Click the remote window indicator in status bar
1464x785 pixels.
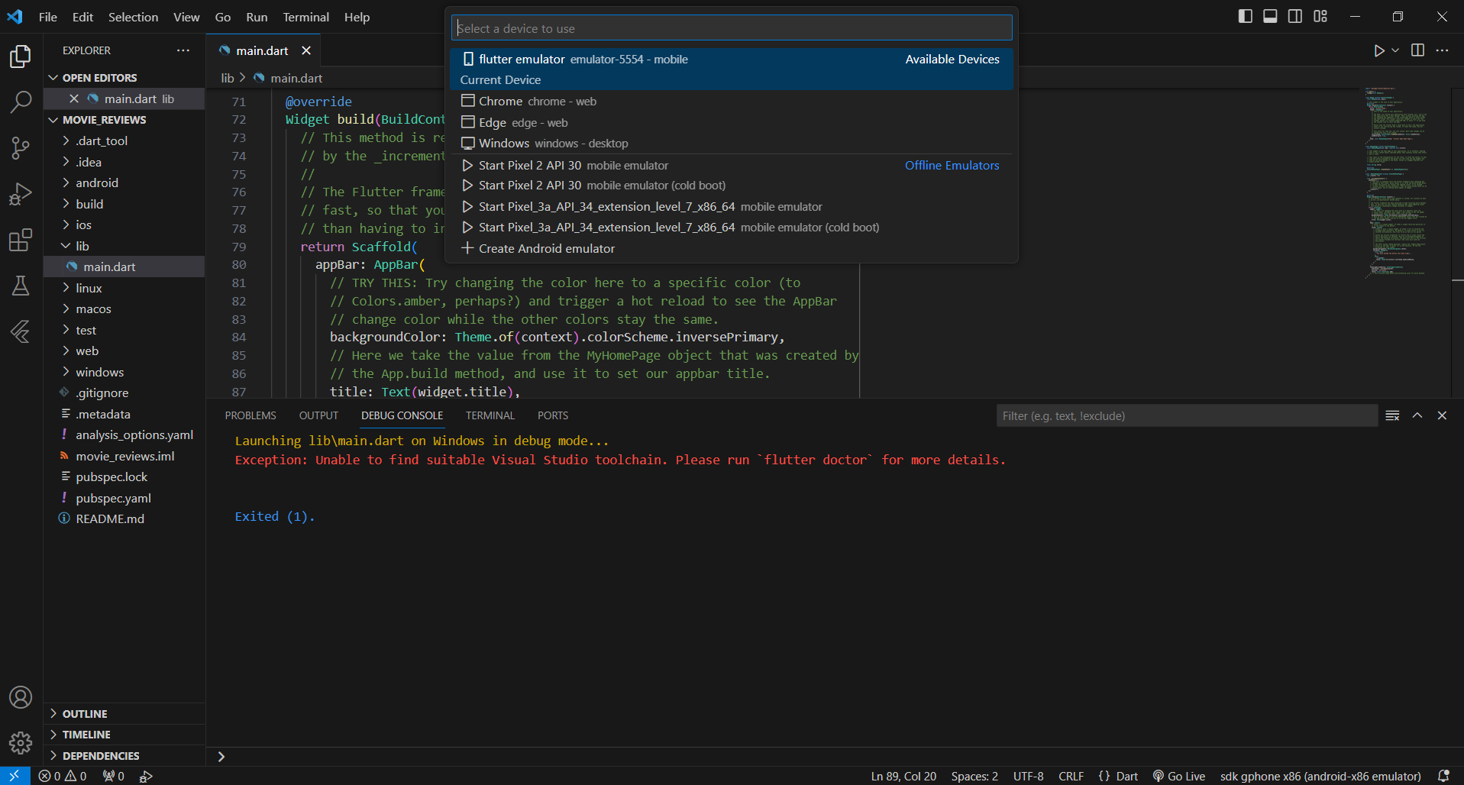[15, 776]
